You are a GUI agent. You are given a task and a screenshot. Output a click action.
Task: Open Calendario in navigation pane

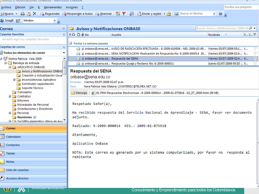coord(33,137)
